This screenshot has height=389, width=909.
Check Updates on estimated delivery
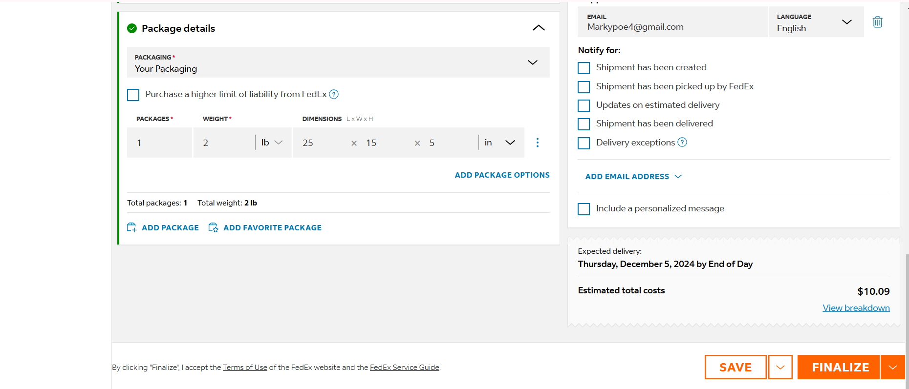point(584,105)
